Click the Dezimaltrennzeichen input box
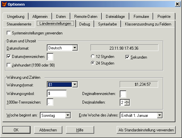Viewport: 182px width, 138px height. click(123, 94)
